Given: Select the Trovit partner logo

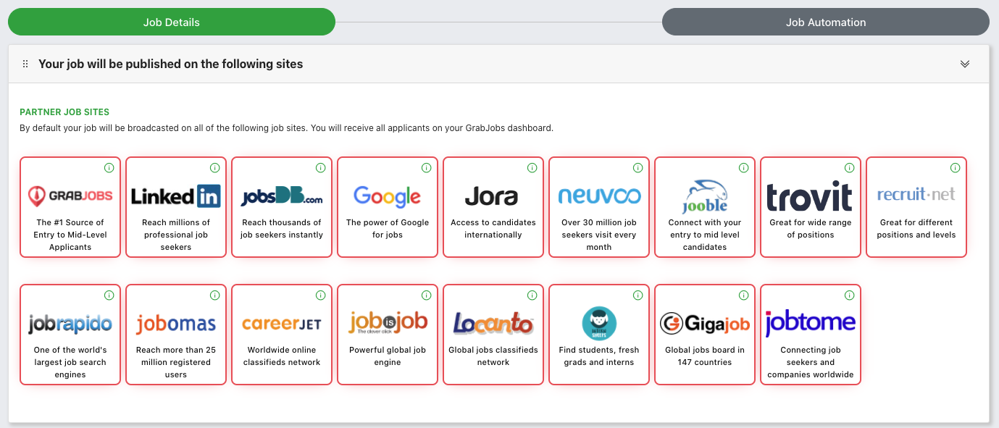Looking at the screenshot, I should (x=810, y=196).
